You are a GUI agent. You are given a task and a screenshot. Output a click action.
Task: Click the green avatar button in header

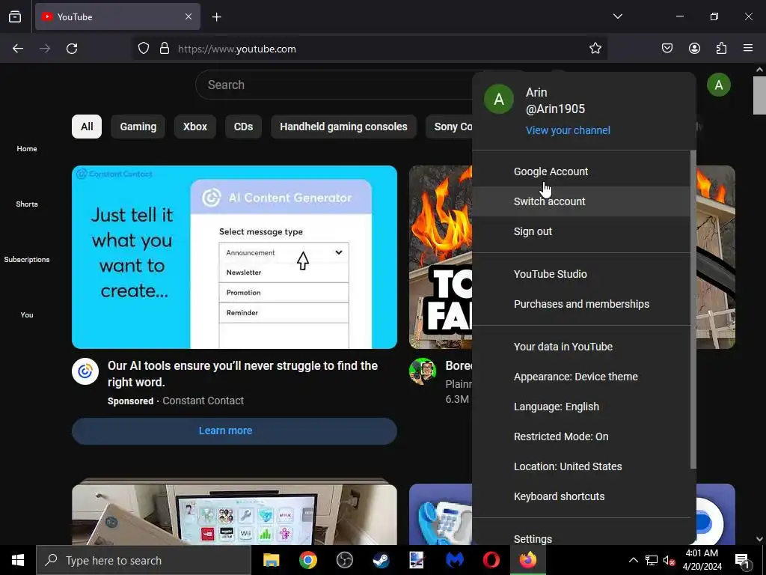pyautogui.click(x=719, y=85)
